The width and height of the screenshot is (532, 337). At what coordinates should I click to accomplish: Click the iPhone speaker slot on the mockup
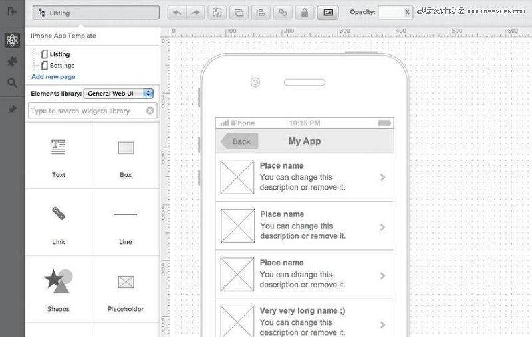point(305,82)
